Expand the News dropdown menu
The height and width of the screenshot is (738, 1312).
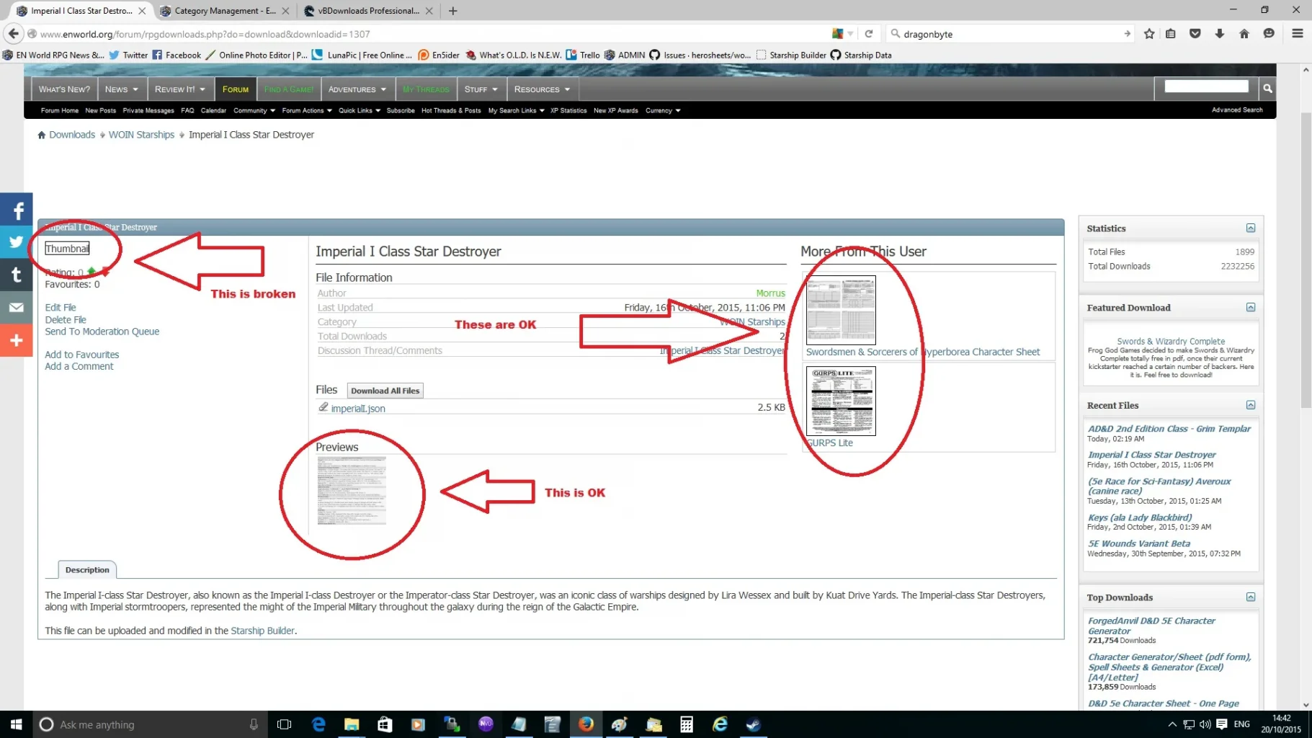pyautogui.click(x=121, y=89)
